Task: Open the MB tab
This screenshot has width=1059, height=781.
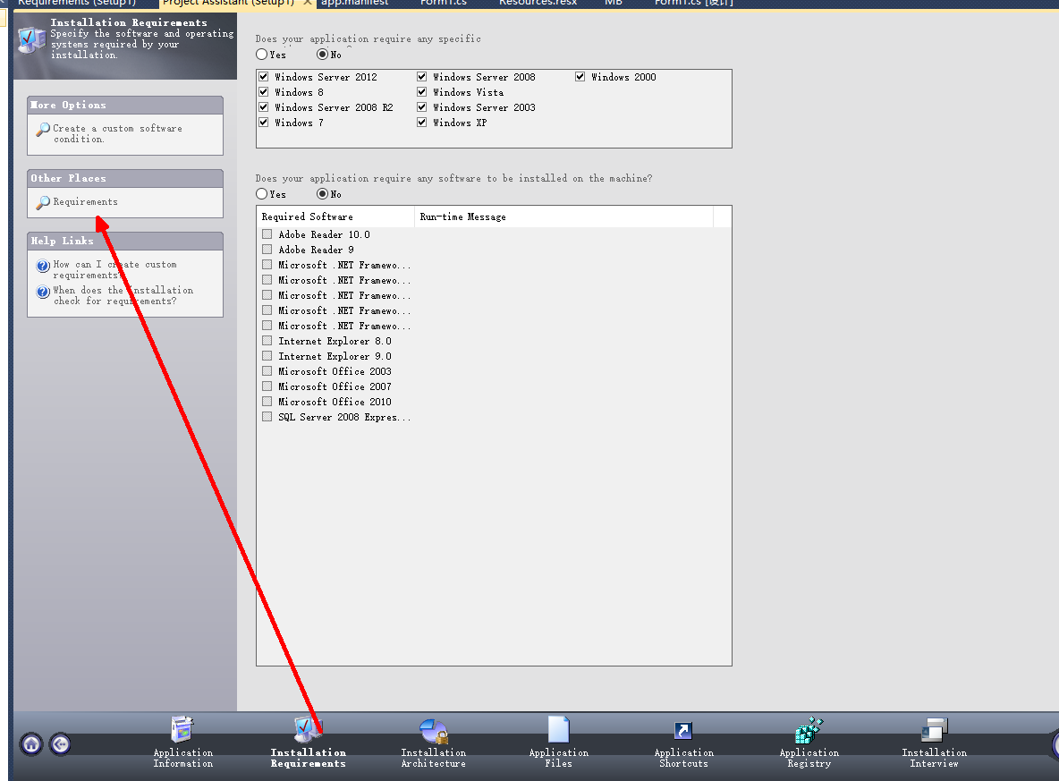Action: click(x=614, y=3)
